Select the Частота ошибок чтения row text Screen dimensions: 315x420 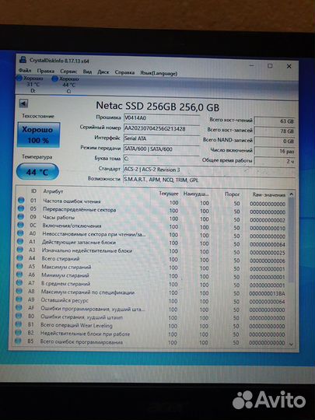tap(72, 201)
